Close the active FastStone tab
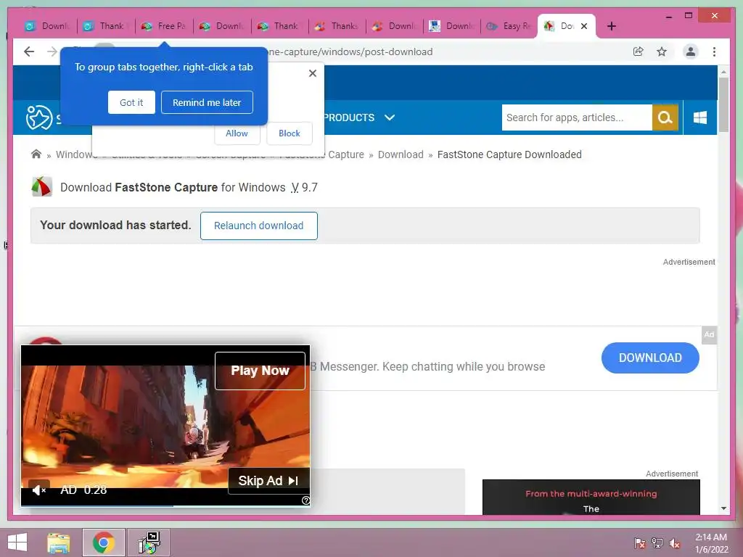The image size is (743, 557). 584,26
